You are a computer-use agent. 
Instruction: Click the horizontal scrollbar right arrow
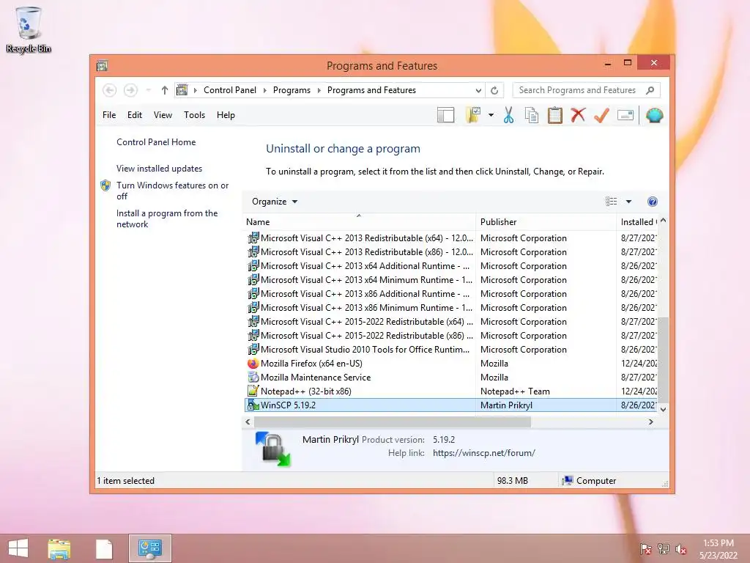pos(650,422)
